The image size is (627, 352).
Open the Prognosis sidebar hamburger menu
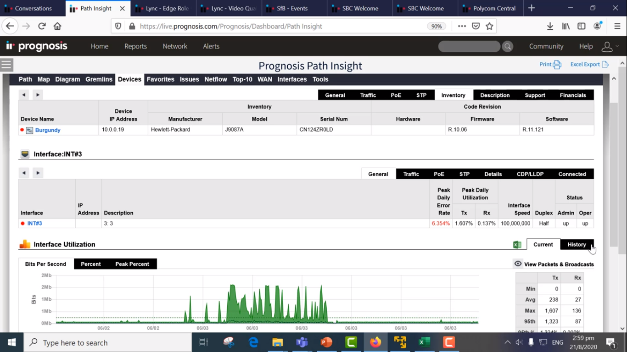[6, 65]
